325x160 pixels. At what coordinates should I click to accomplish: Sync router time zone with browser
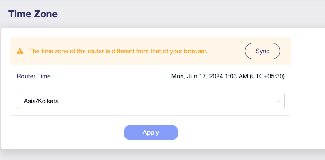(x=263, y=51)
